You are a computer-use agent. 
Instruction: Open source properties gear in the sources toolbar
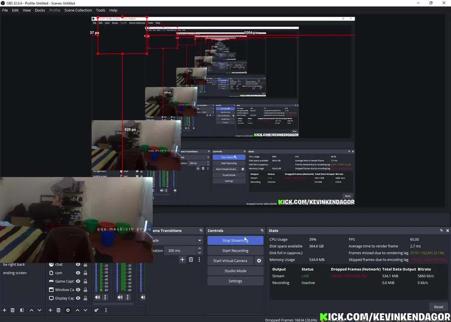[68, 310]
